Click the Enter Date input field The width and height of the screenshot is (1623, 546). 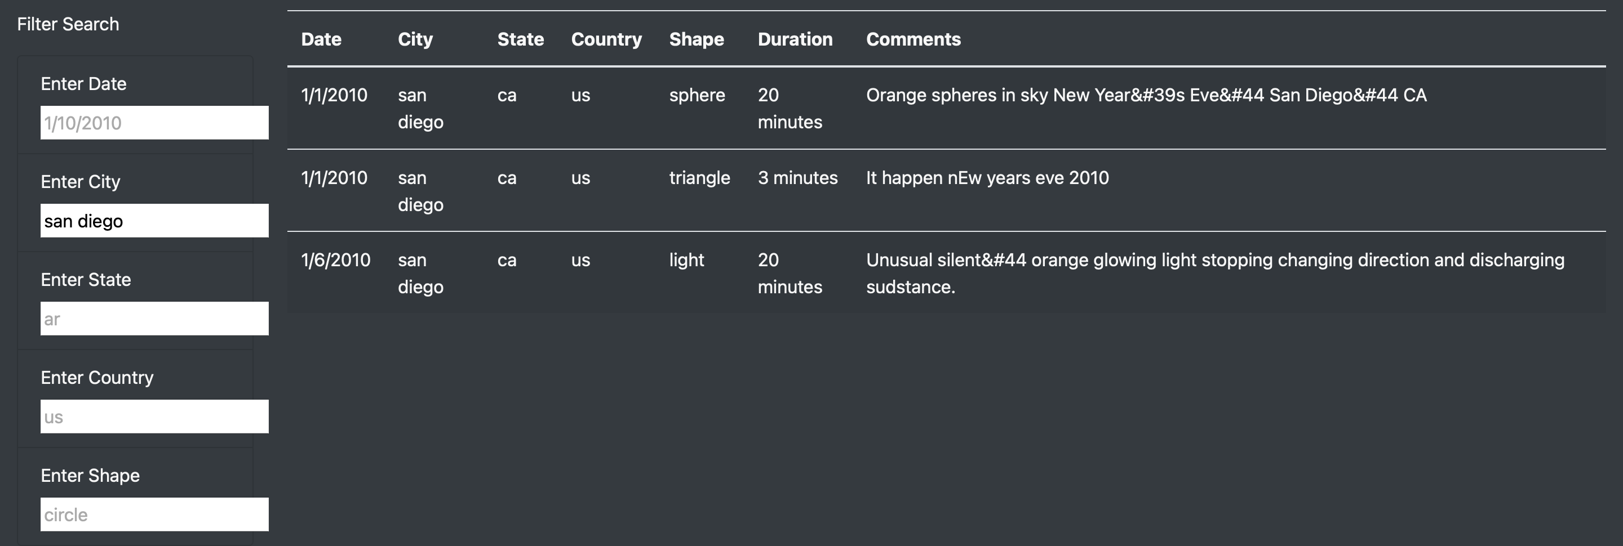click(154, 123)
